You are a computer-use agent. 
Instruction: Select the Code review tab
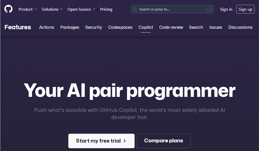[171, 27]
